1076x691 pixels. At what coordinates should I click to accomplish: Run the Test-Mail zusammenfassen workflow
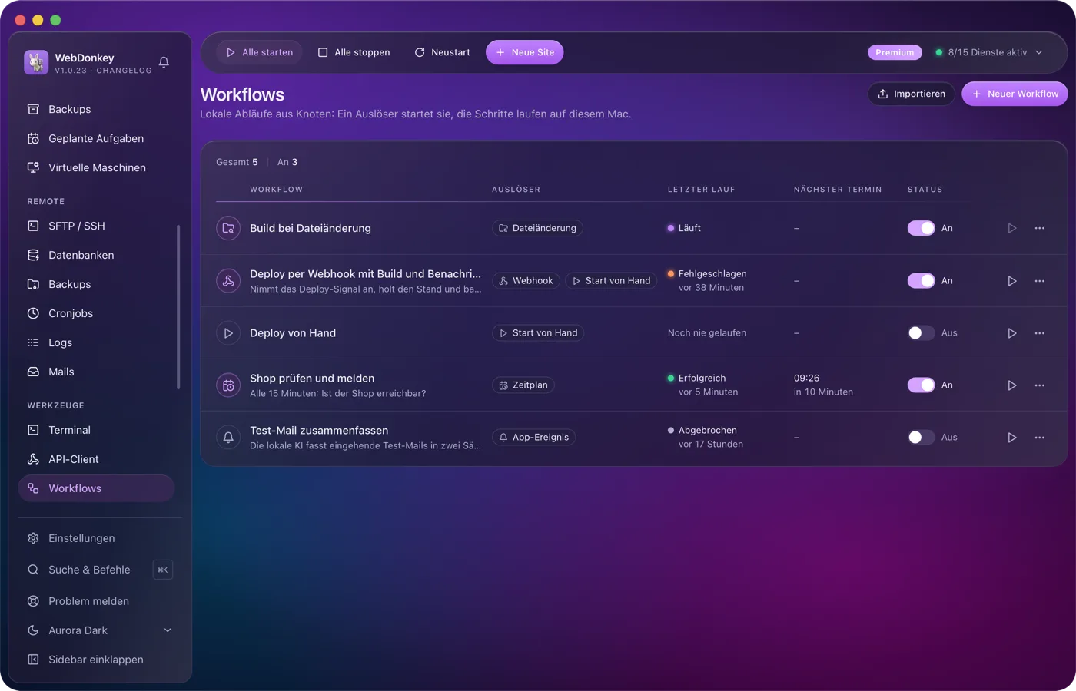(x=1012, y=438)
